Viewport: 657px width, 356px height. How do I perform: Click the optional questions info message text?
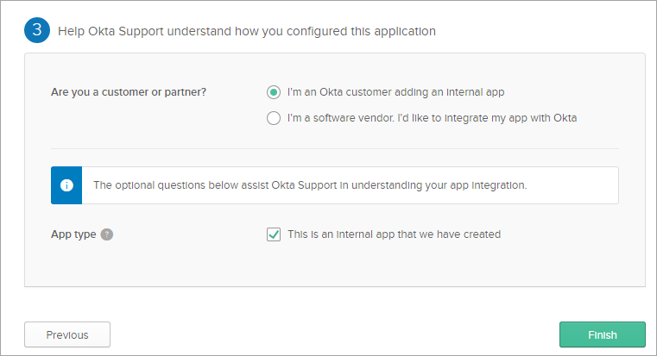coord(309,185)
